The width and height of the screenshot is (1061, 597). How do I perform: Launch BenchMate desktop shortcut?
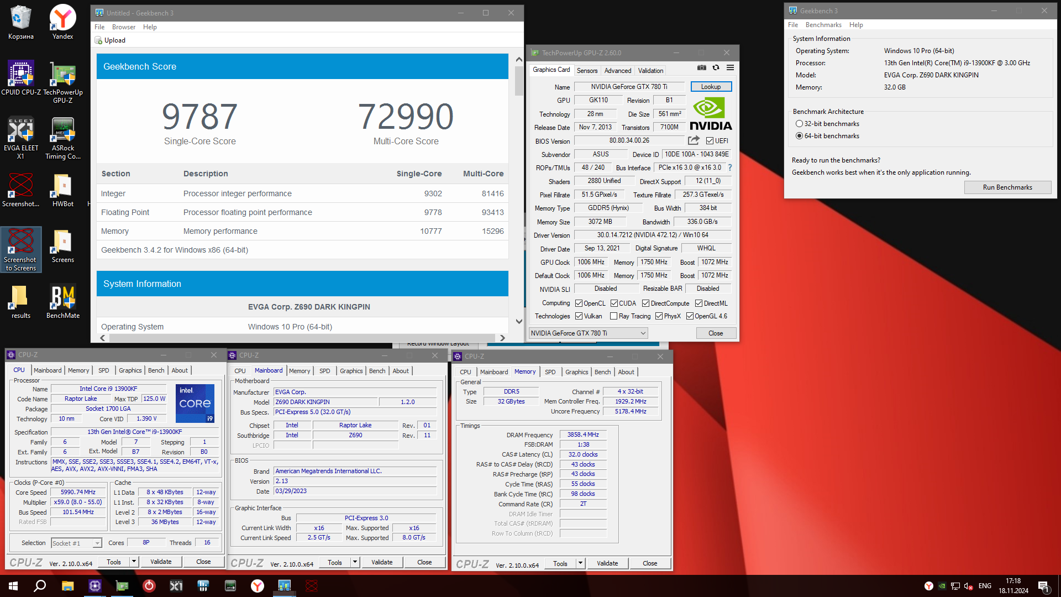[63, 301]
